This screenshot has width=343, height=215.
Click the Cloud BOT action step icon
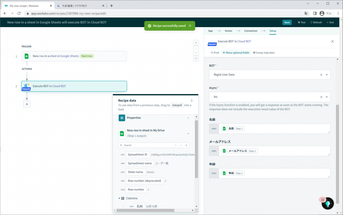click(x=26, y=86)
